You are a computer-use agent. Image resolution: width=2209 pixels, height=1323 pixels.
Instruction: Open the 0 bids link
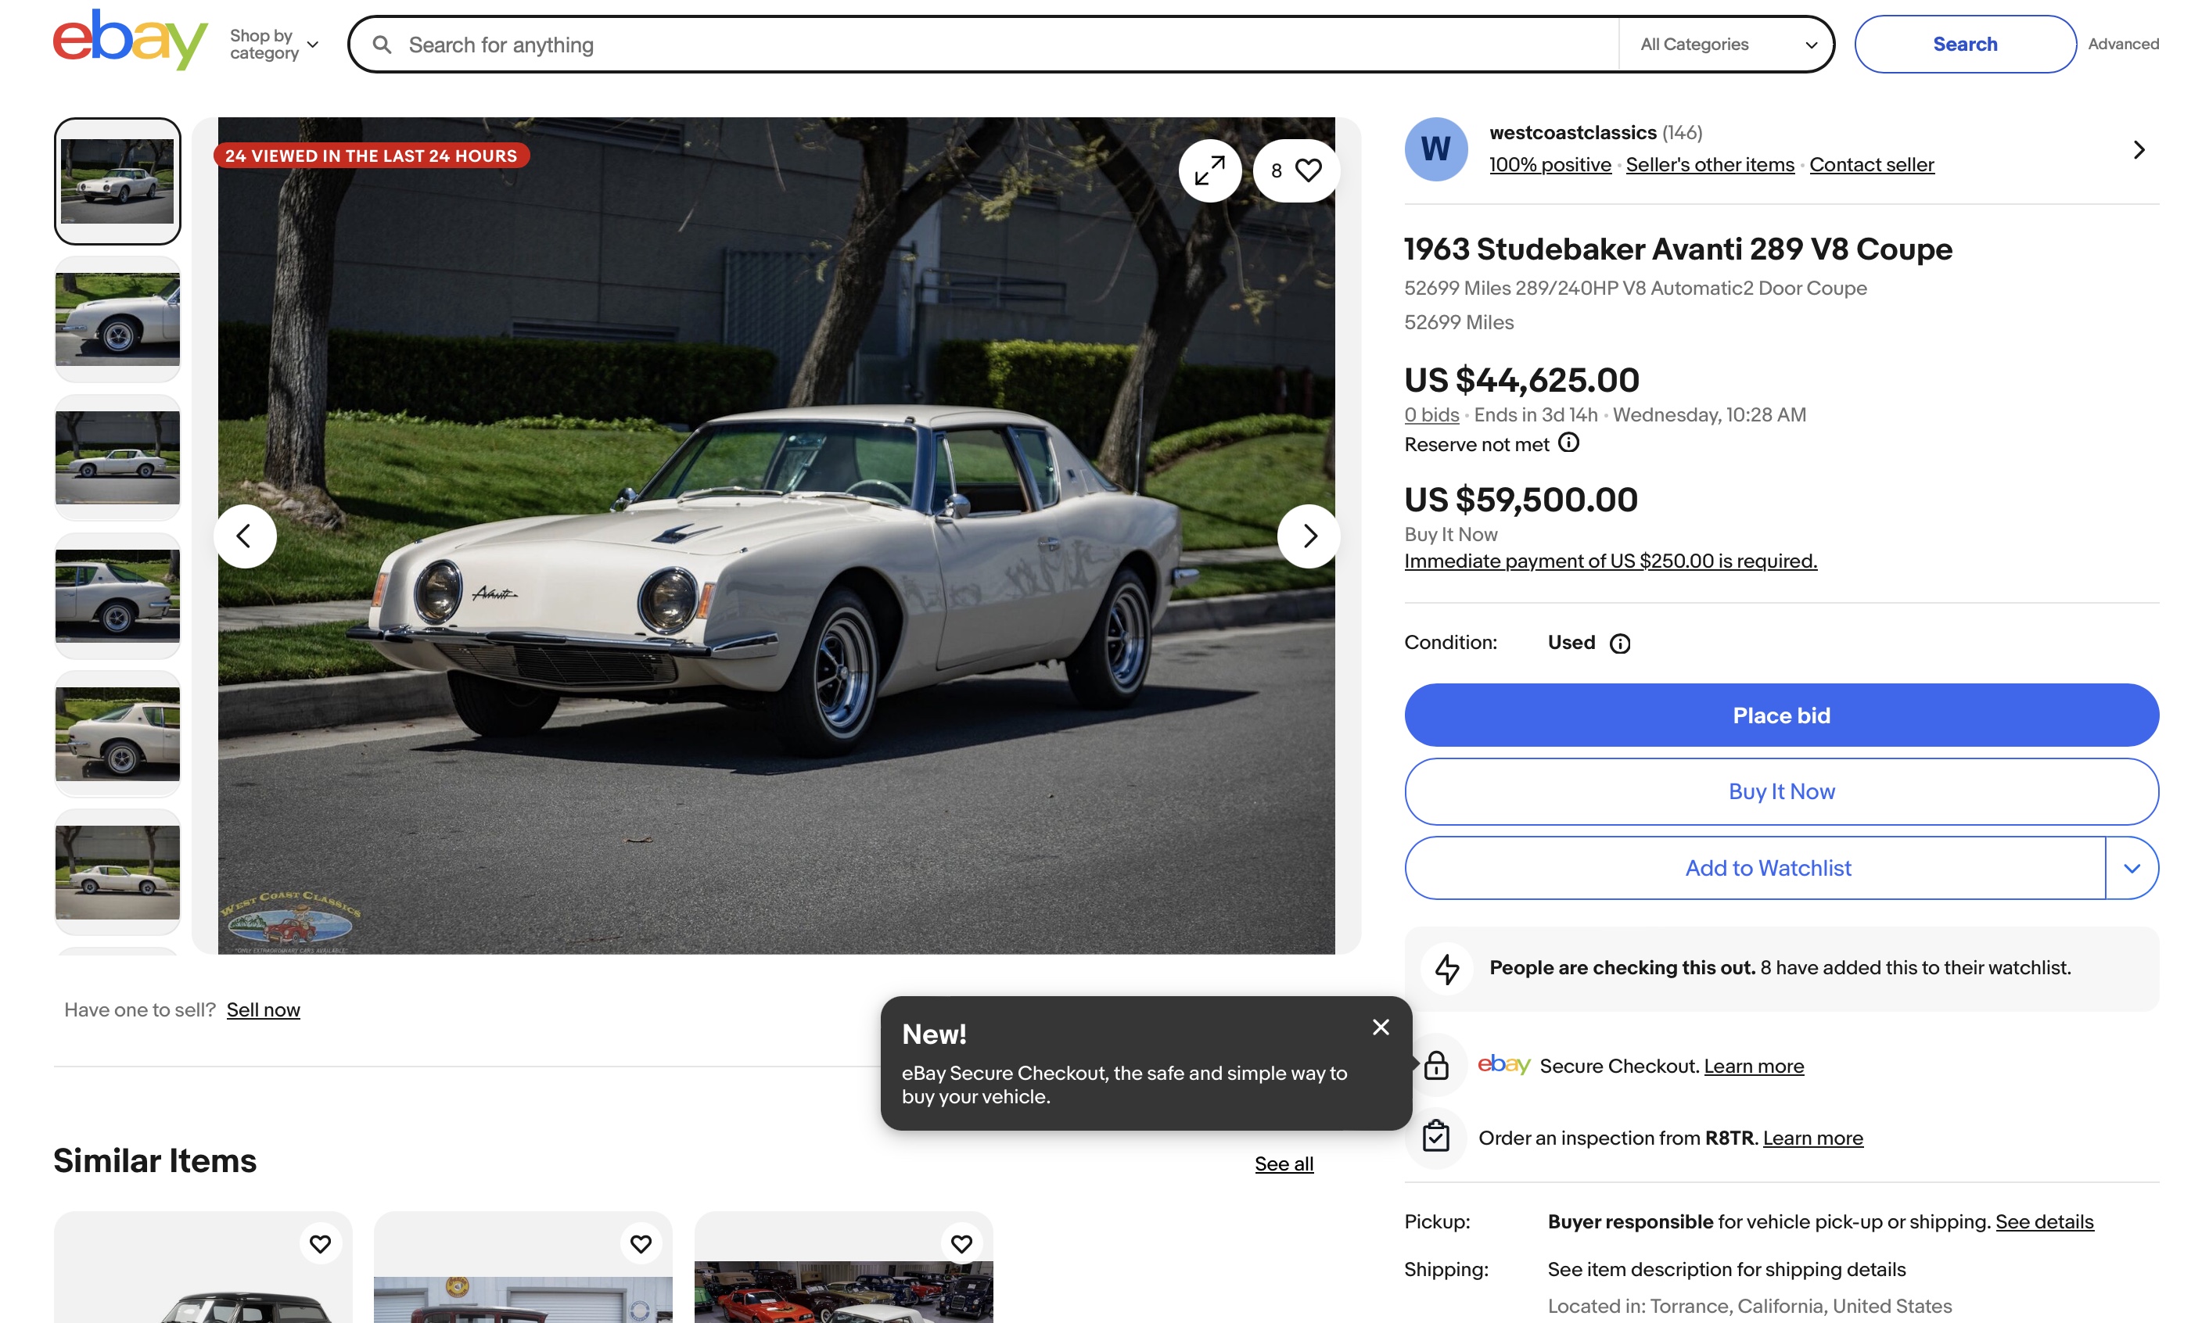(x=1431, y=414)
